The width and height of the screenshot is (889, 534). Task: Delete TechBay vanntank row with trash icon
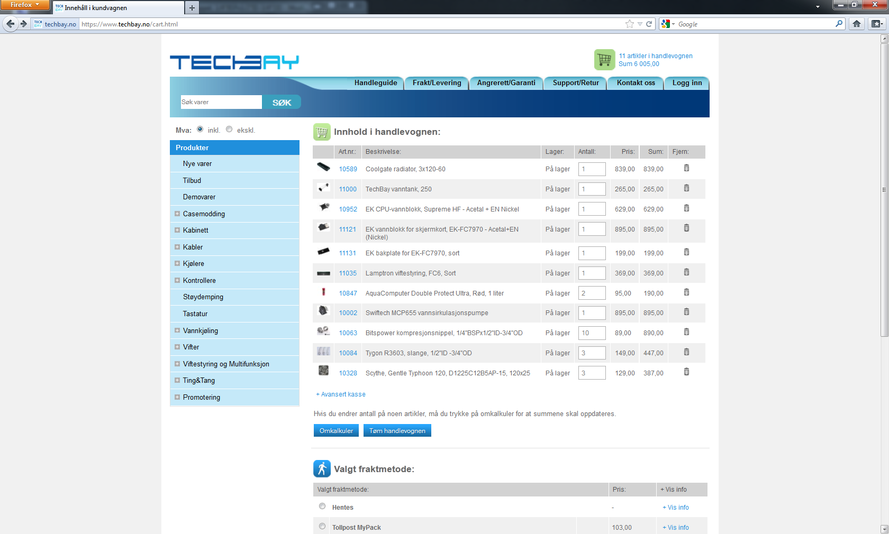[x=686, y=188]
